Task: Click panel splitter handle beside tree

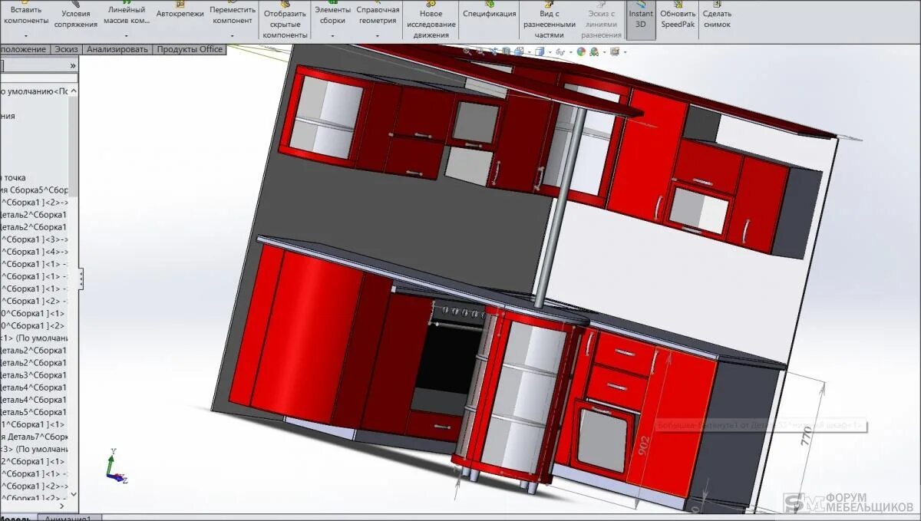Action: pyautogui.click(x=81, y=279)
